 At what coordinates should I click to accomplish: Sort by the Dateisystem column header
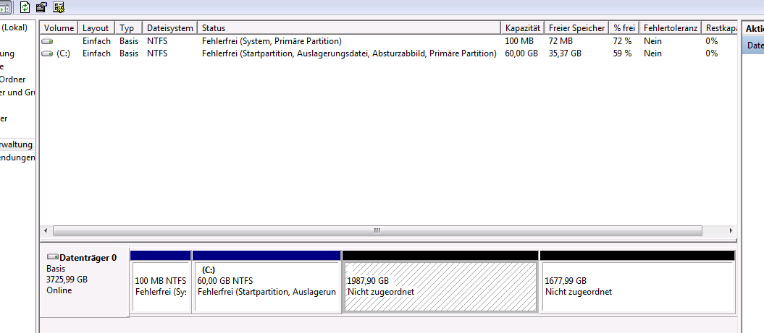(169, 28)
